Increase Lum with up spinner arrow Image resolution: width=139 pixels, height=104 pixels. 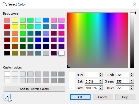(x=101, y=87)
